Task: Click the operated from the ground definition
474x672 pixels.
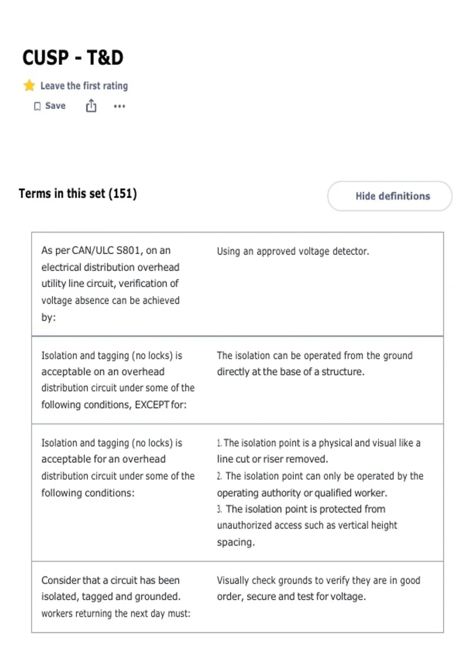Action: (315, 363)
